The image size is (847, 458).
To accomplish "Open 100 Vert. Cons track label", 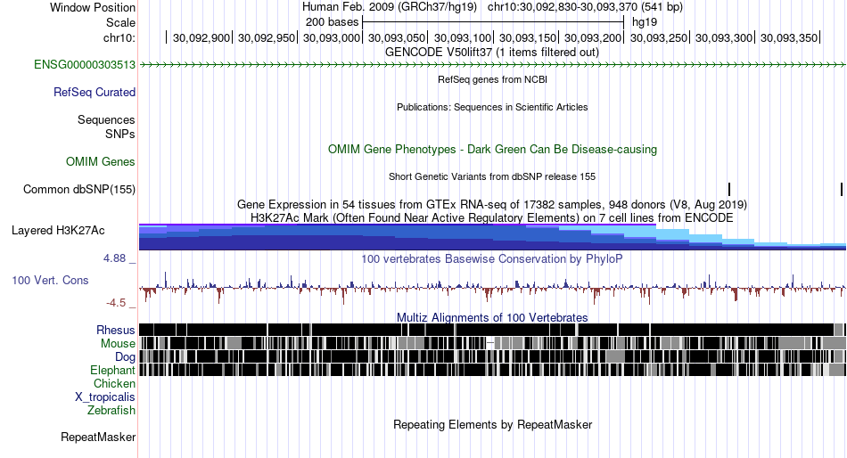I will pyautogui.click(x=50, y=281).
